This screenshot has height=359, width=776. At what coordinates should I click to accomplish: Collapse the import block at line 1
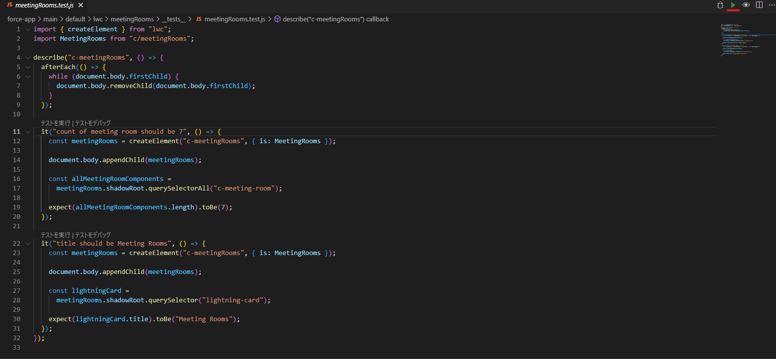(28, 29)
